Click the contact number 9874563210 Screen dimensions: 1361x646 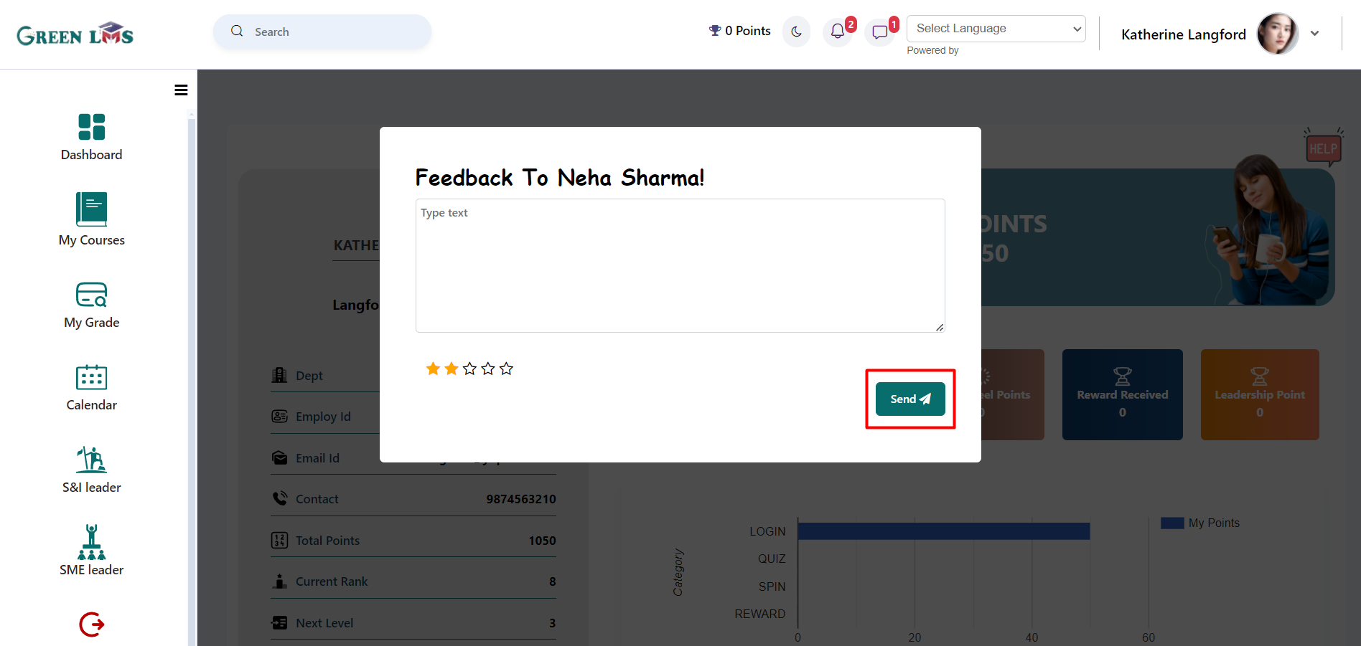pos(521,499)
